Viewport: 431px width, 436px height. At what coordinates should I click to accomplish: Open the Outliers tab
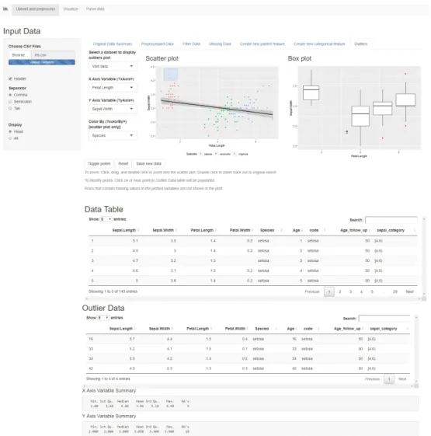coord(360,44)
